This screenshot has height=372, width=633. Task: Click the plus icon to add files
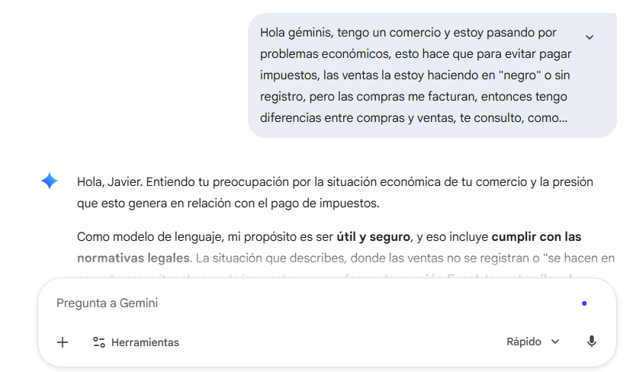[63, 342]
